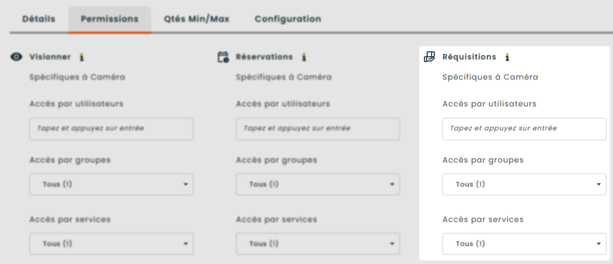The height and width of the screenshot is (264, 613).
Task: Open info tooltip next to Réservations
Action: point(304,57)
